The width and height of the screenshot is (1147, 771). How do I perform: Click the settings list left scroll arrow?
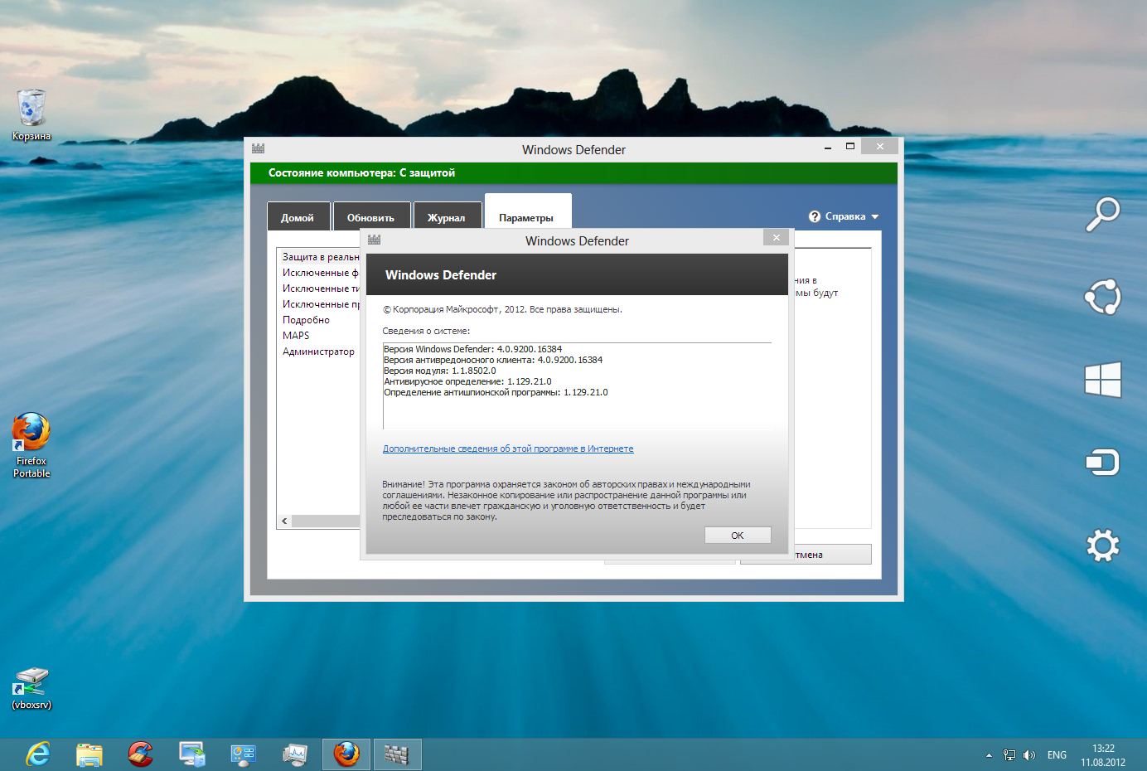point(284,521)
